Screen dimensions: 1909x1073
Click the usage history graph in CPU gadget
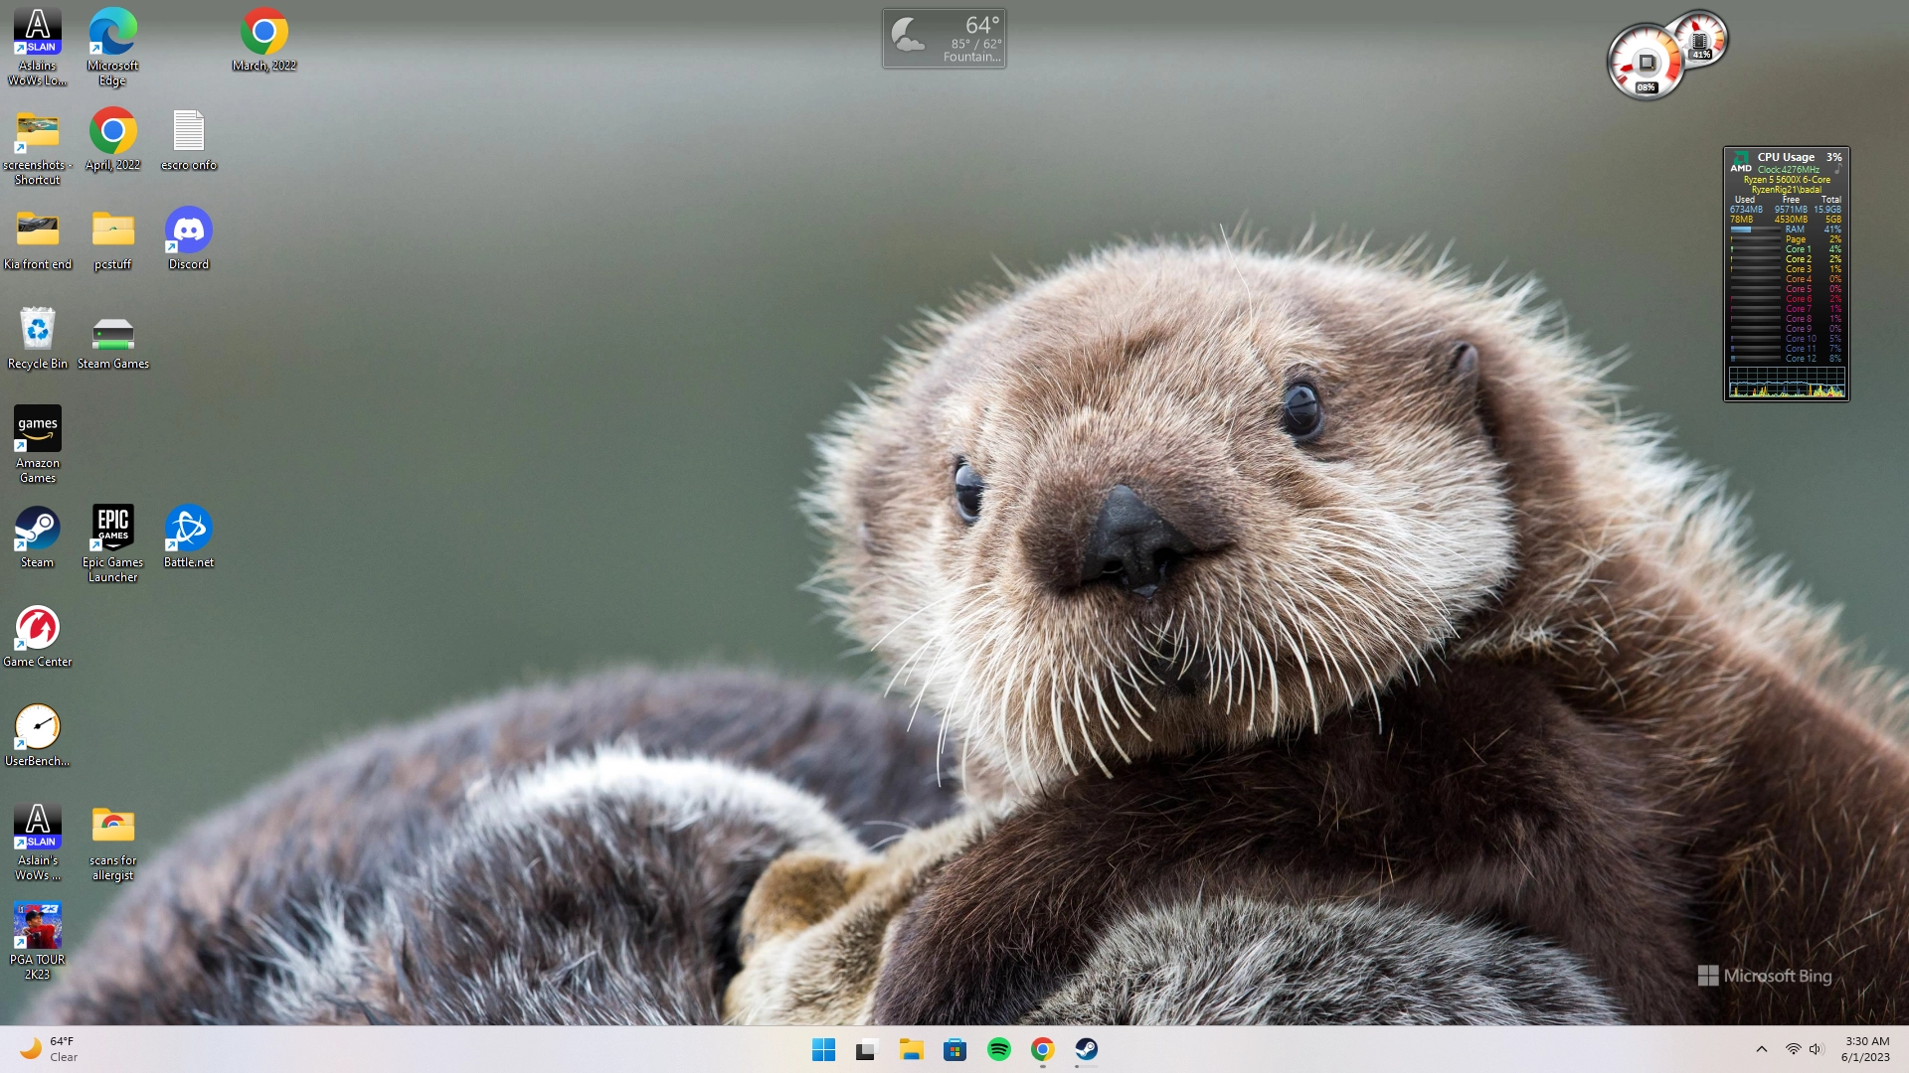(1787, 383)
